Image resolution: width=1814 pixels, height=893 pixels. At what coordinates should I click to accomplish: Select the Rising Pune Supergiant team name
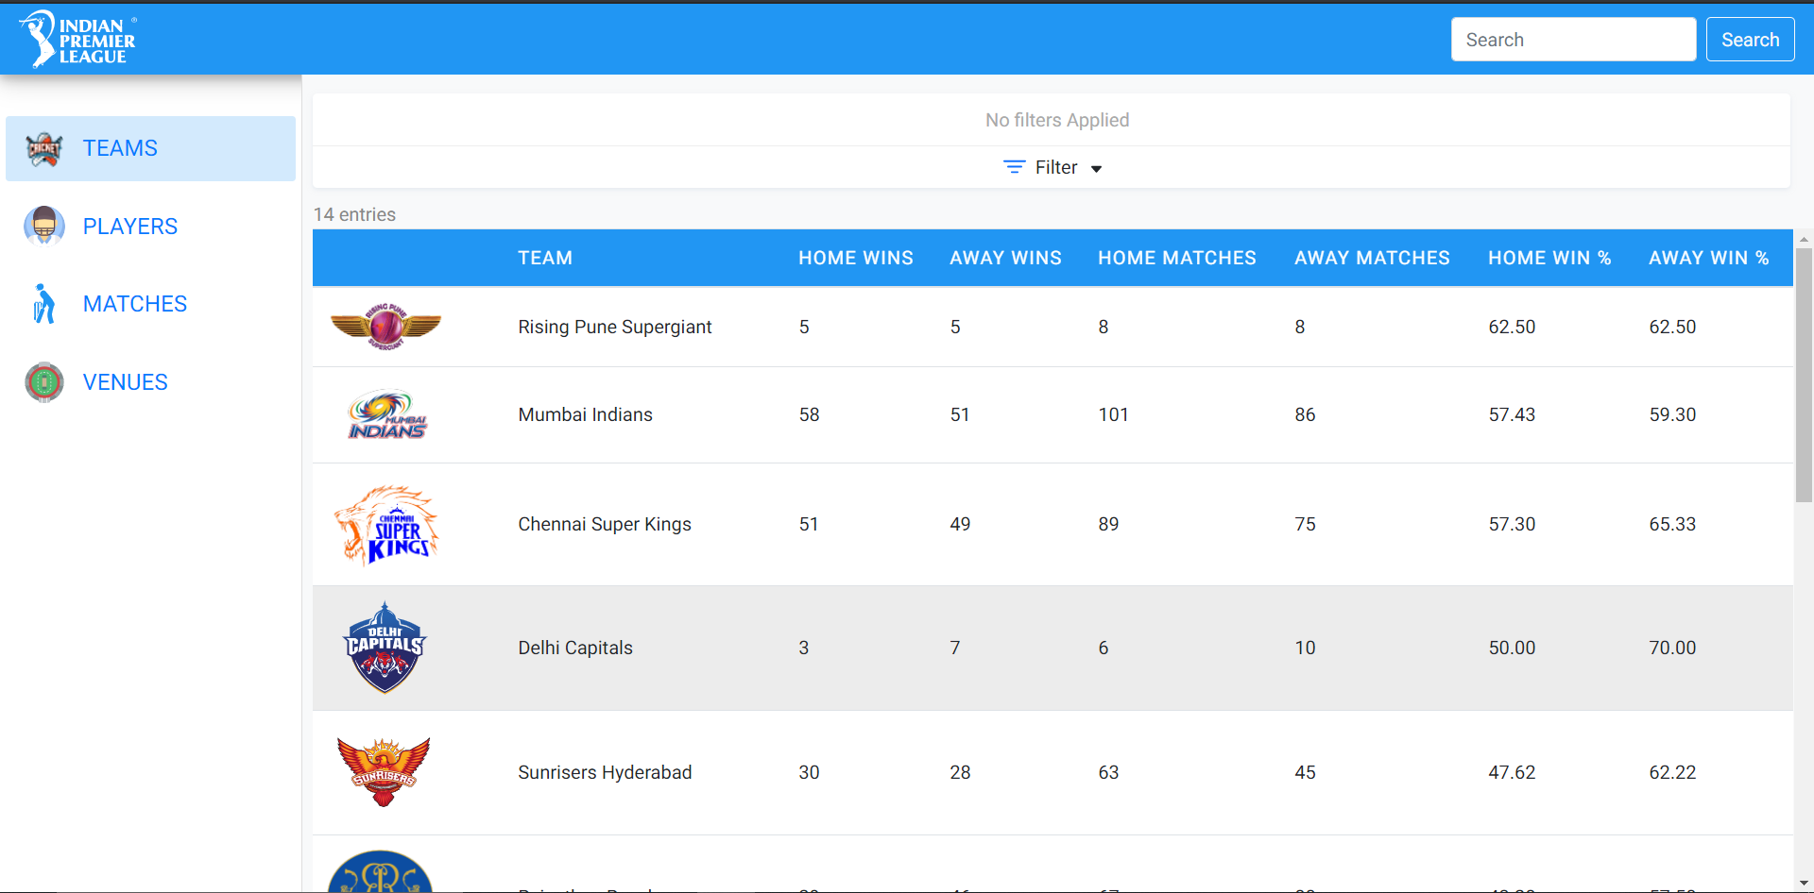615,327
